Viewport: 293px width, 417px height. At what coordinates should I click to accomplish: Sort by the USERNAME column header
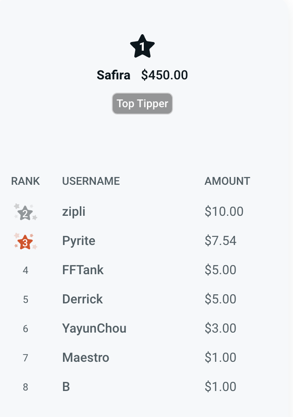tap(91, 181)
